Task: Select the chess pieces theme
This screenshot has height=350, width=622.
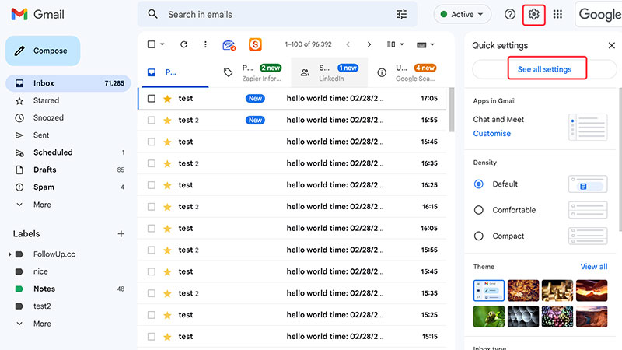Action: (557, 290)
